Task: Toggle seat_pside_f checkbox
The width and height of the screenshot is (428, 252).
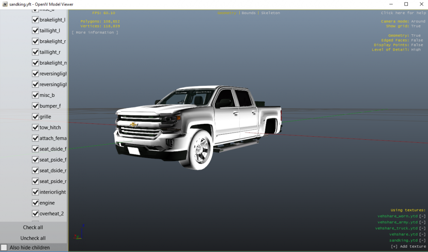Action: [x=35, y=159]
